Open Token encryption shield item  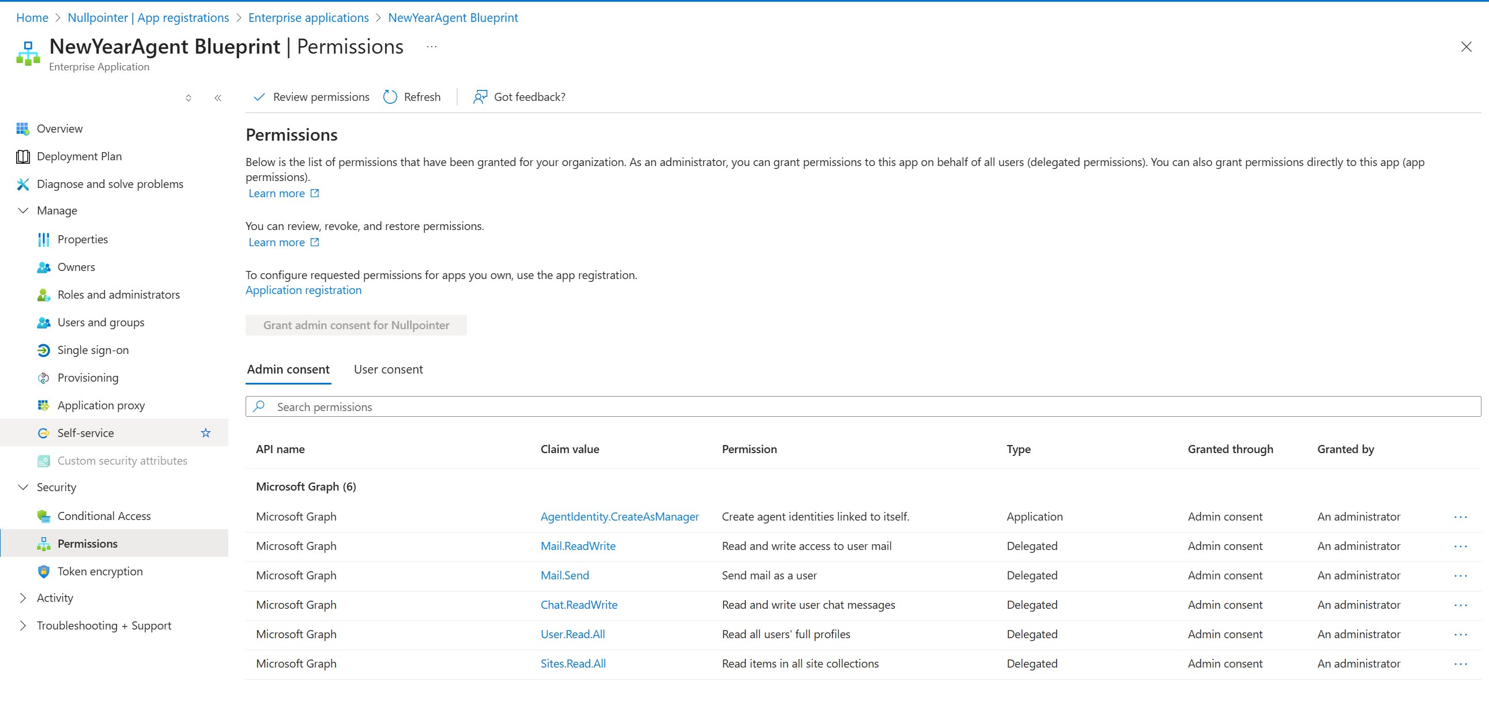tap(99, 571)
